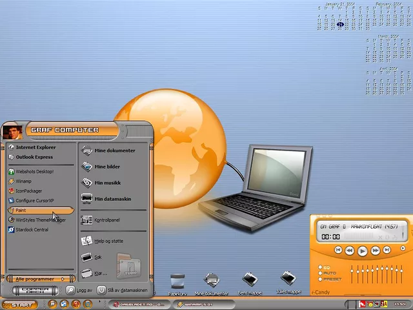Click small arrow button at Winamp right
Screen dimensions: 413x310
[403, 248]
